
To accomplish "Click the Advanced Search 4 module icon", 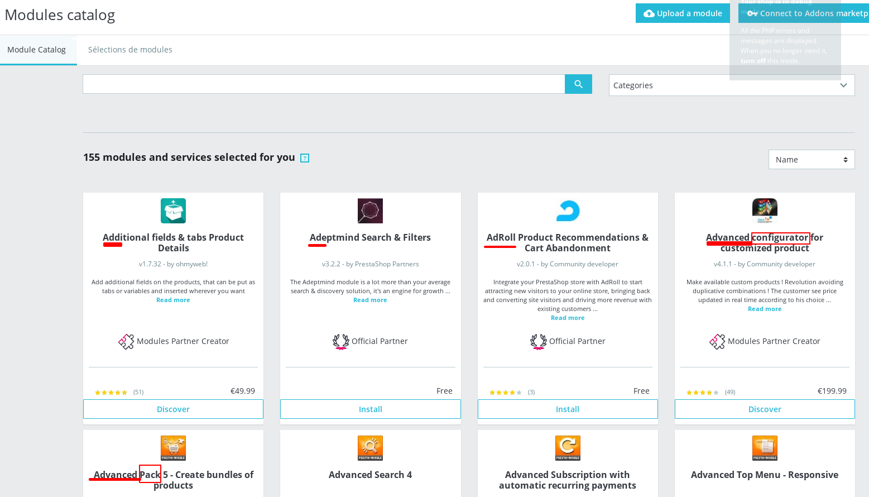I will pos(370,448).
